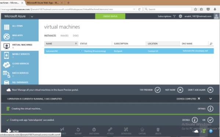This screenshot has width=220, height=137.
Task: View details of Creating the virtual machine
Action: 210,108
